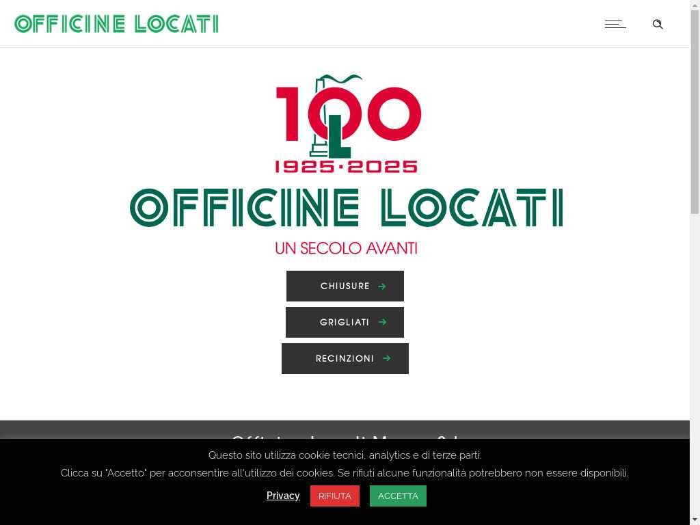Click the page vertical scrollbar thumb
Image resolution: width=700 pixels, height=525 pixels.
tap(695, 111)
